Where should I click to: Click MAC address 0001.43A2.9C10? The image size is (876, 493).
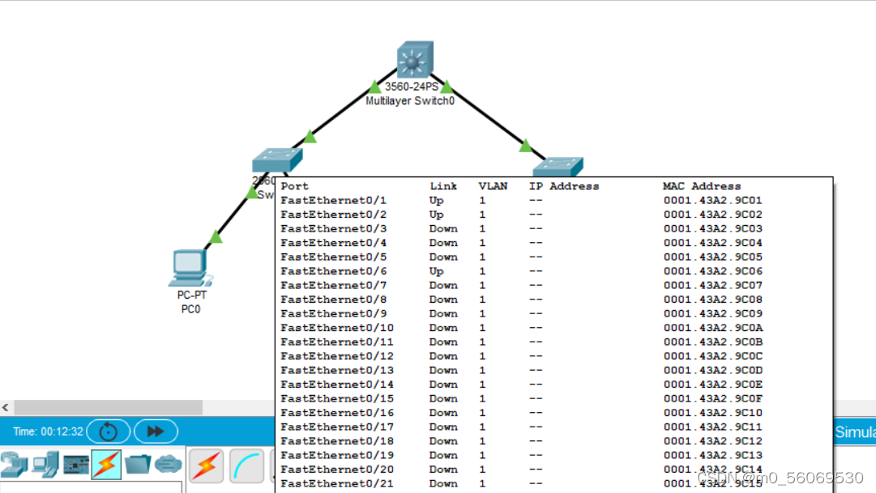[x=713, y=413]
